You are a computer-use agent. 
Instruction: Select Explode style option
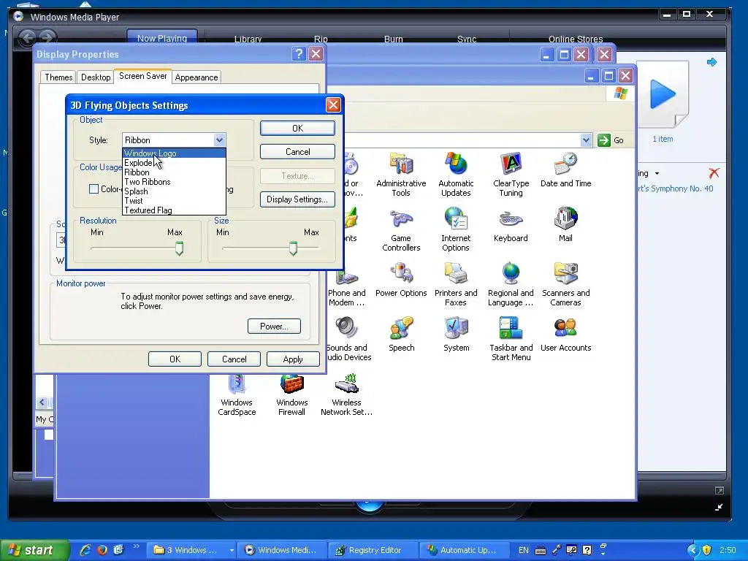point(174,163)
